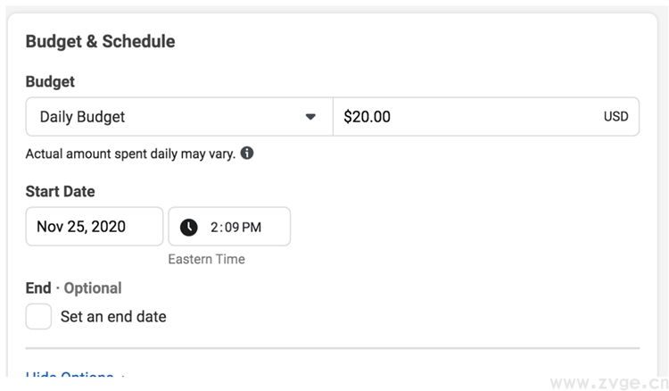
Task: Click "Actual amount spent daily may vary" text
Action: pyautogui.click(x=130, y=154)
